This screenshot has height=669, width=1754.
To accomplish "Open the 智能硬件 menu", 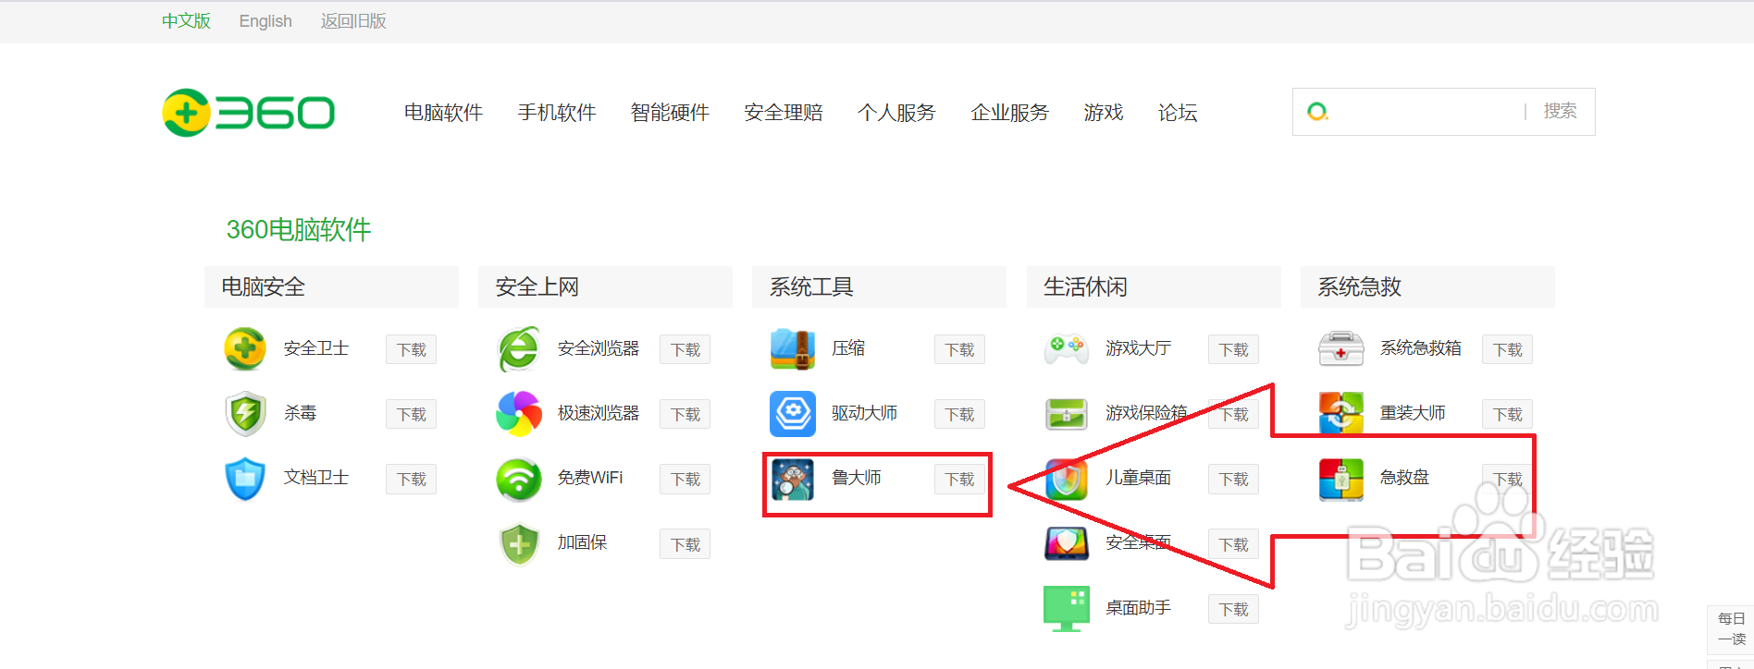I will pyautogui.click(x=670, y=113).
